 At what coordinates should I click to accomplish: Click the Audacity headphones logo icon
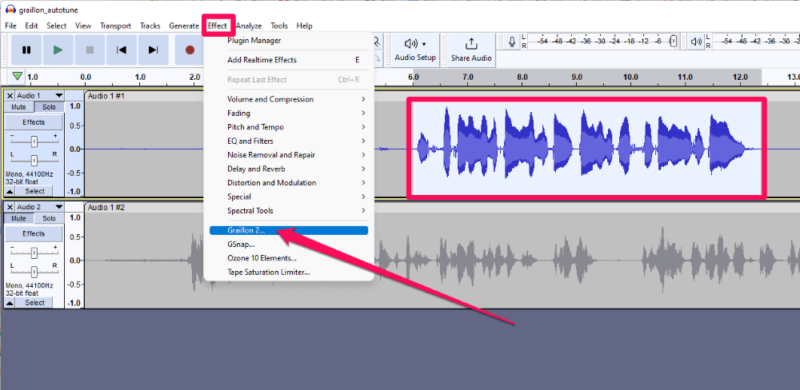[10, 10]
